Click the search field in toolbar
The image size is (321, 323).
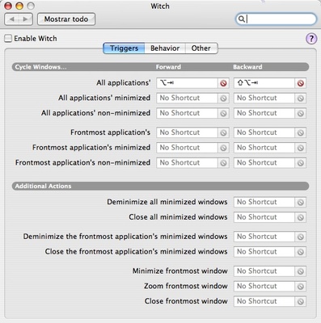pos(276,19)
